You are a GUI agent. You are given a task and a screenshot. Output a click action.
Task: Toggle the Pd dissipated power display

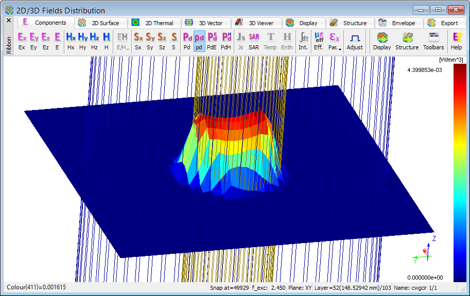(x=187, y=41)
